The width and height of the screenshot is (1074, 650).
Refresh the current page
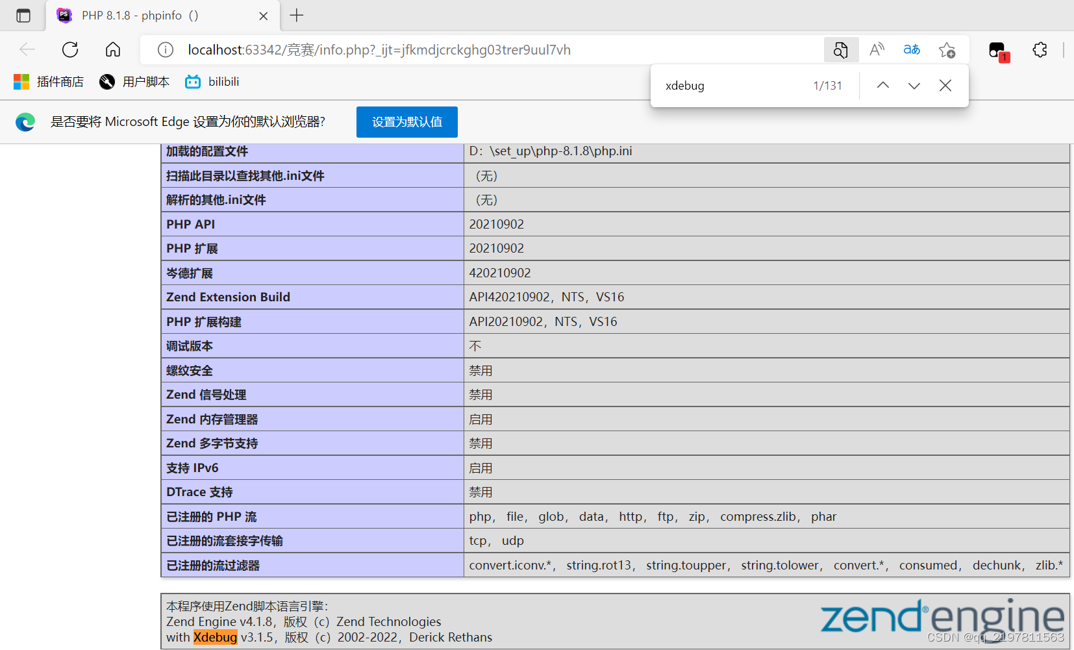[70, 49]
